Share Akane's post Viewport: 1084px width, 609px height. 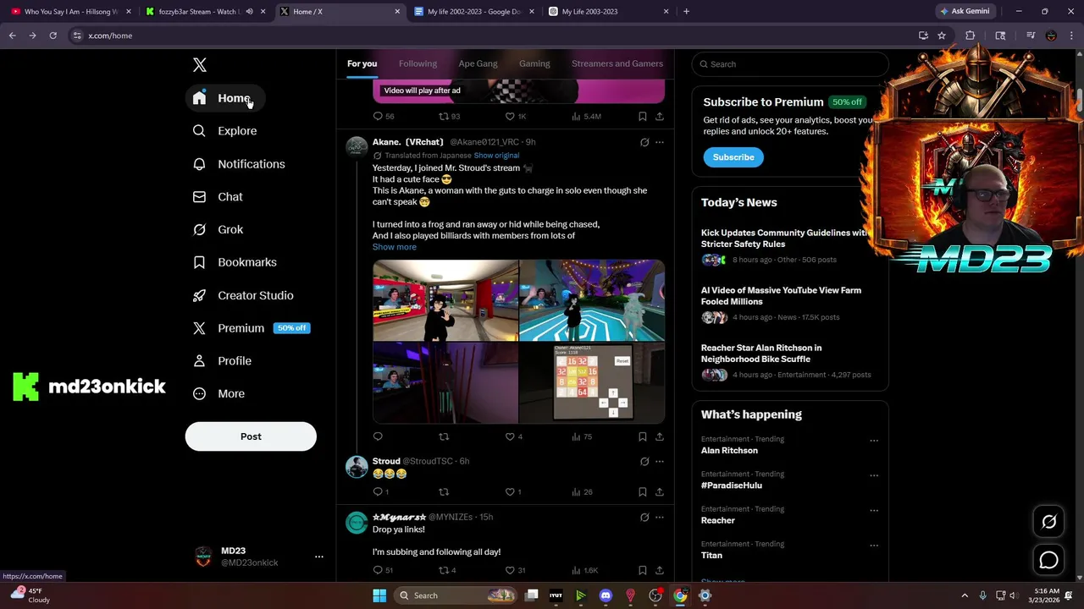pyautogui.click(x=660, y=436)
